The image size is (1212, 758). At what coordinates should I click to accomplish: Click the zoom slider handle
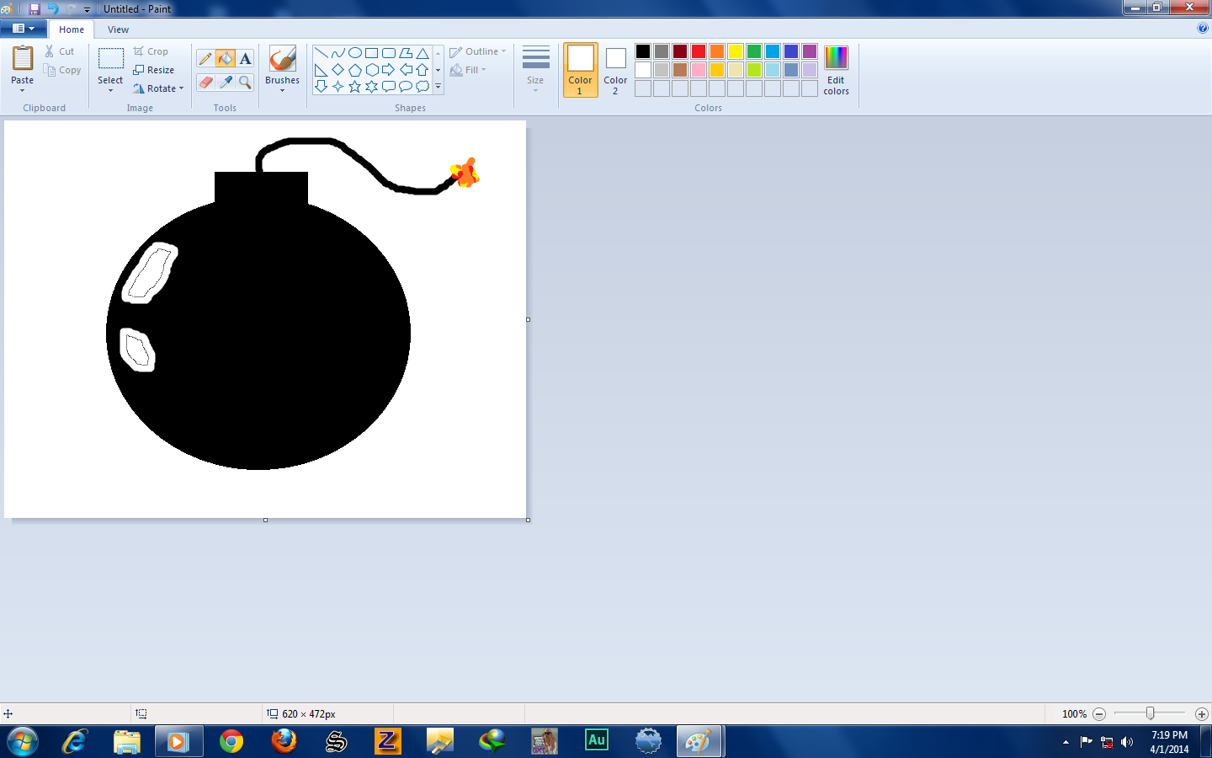pos(1150,713)
